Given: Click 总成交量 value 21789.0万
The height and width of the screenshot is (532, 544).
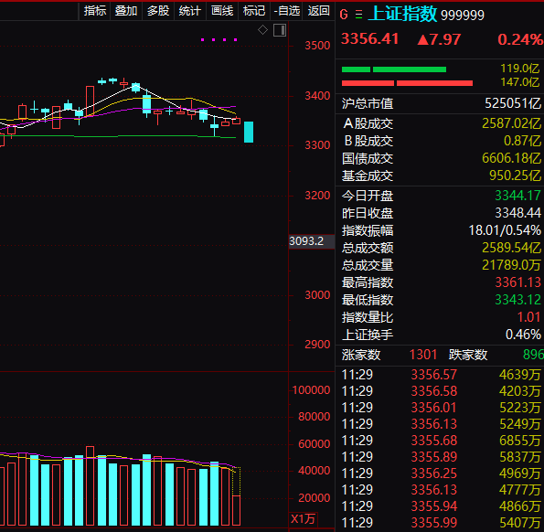Looking at the screenshot, I should point(511,265).
